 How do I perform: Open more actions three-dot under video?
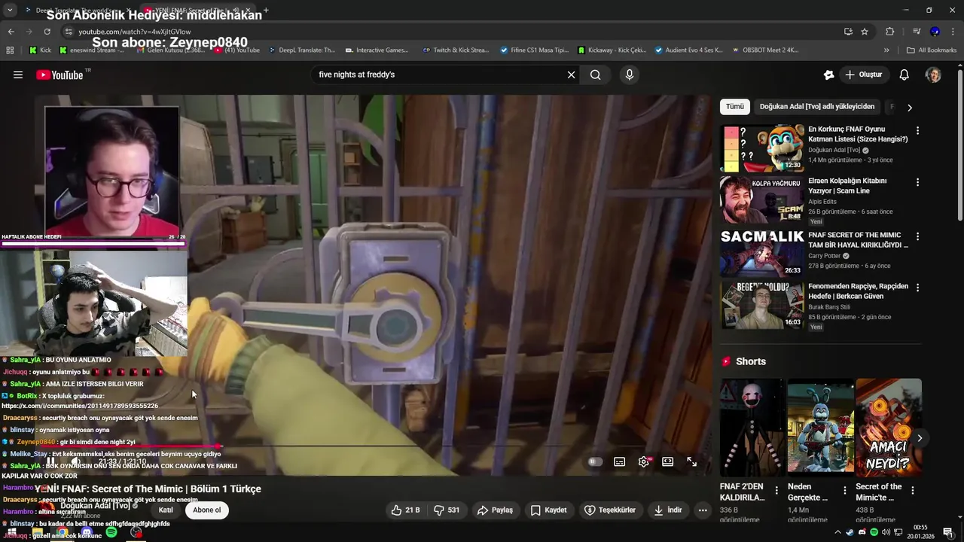click(x=703, y=510)
